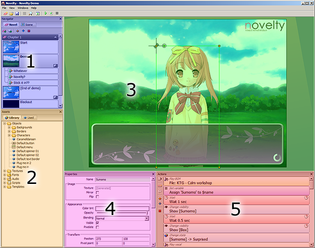Expand the Backgrounds folder
This screenshot has height=248, width=315.
[9, 127]
